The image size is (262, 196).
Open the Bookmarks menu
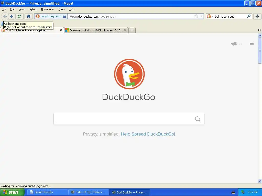(48, 9)
